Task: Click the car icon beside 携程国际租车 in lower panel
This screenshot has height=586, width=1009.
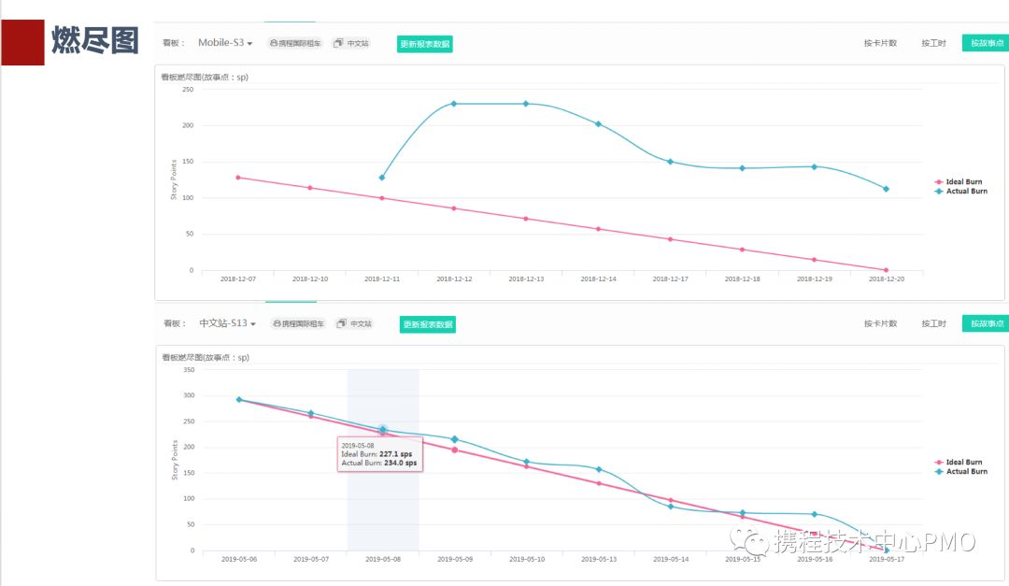Action: (277, 324)
